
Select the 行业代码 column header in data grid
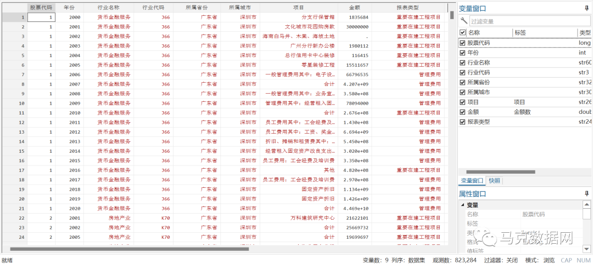click(x=154, y=8)
